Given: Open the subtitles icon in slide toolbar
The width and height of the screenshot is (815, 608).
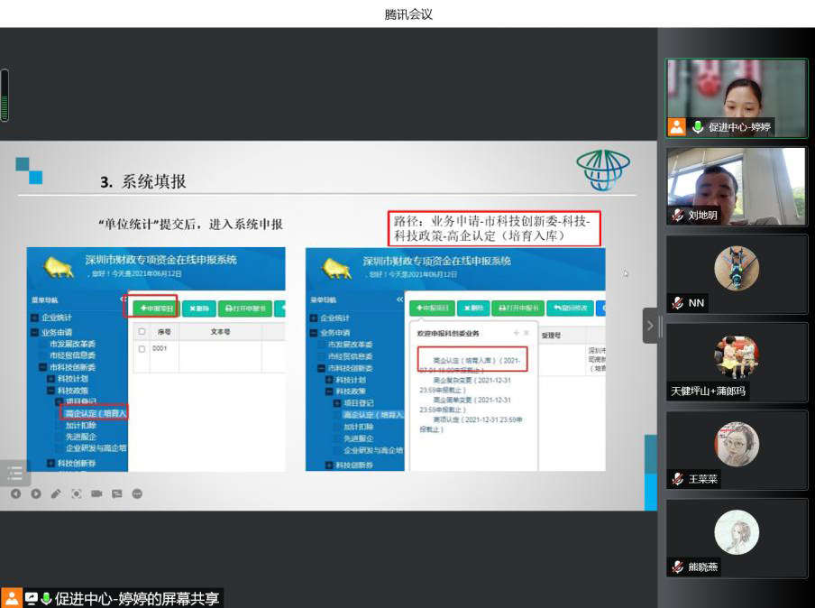Looking at the screenshot, I should pyautogui.click(x=116, y=493).
